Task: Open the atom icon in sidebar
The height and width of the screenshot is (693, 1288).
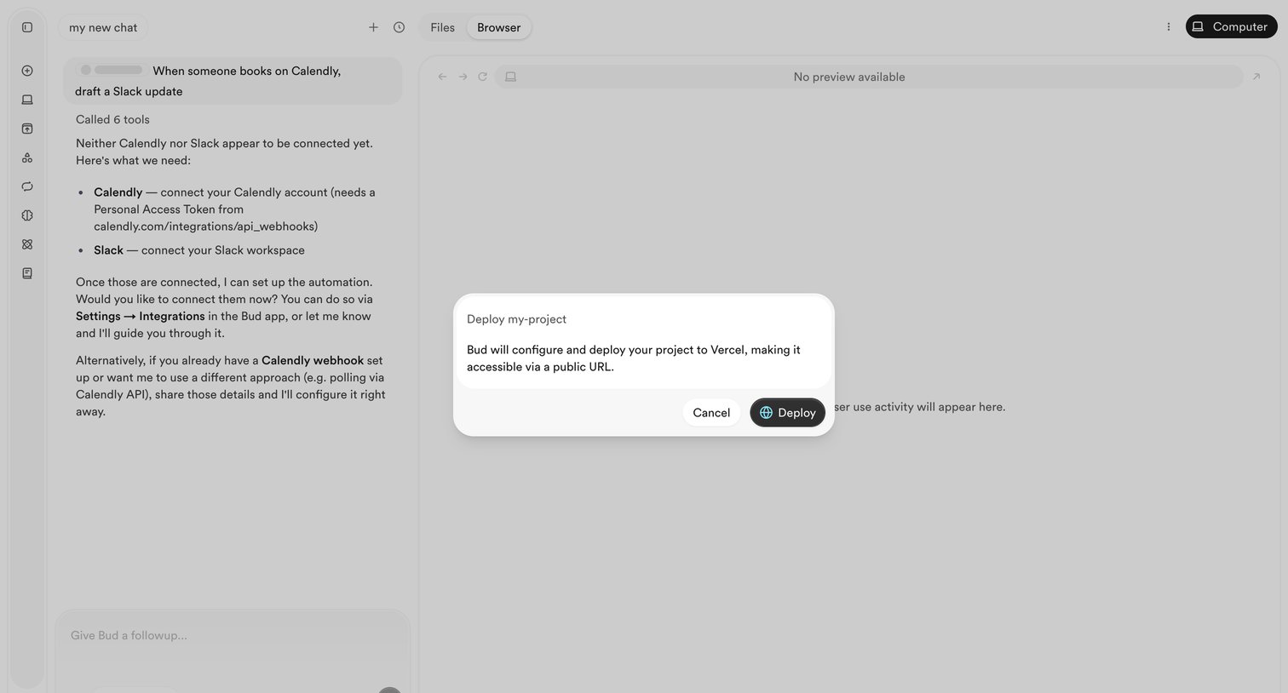Action: click(27, 244)
